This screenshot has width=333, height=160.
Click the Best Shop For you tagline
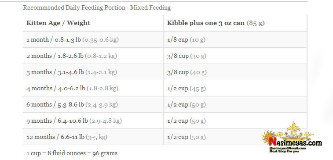(x=284, y=151)
